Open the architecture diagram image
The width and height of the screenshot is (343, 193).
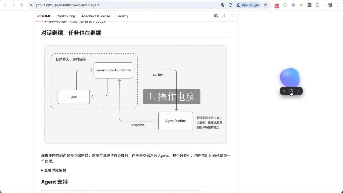(136, 95)
